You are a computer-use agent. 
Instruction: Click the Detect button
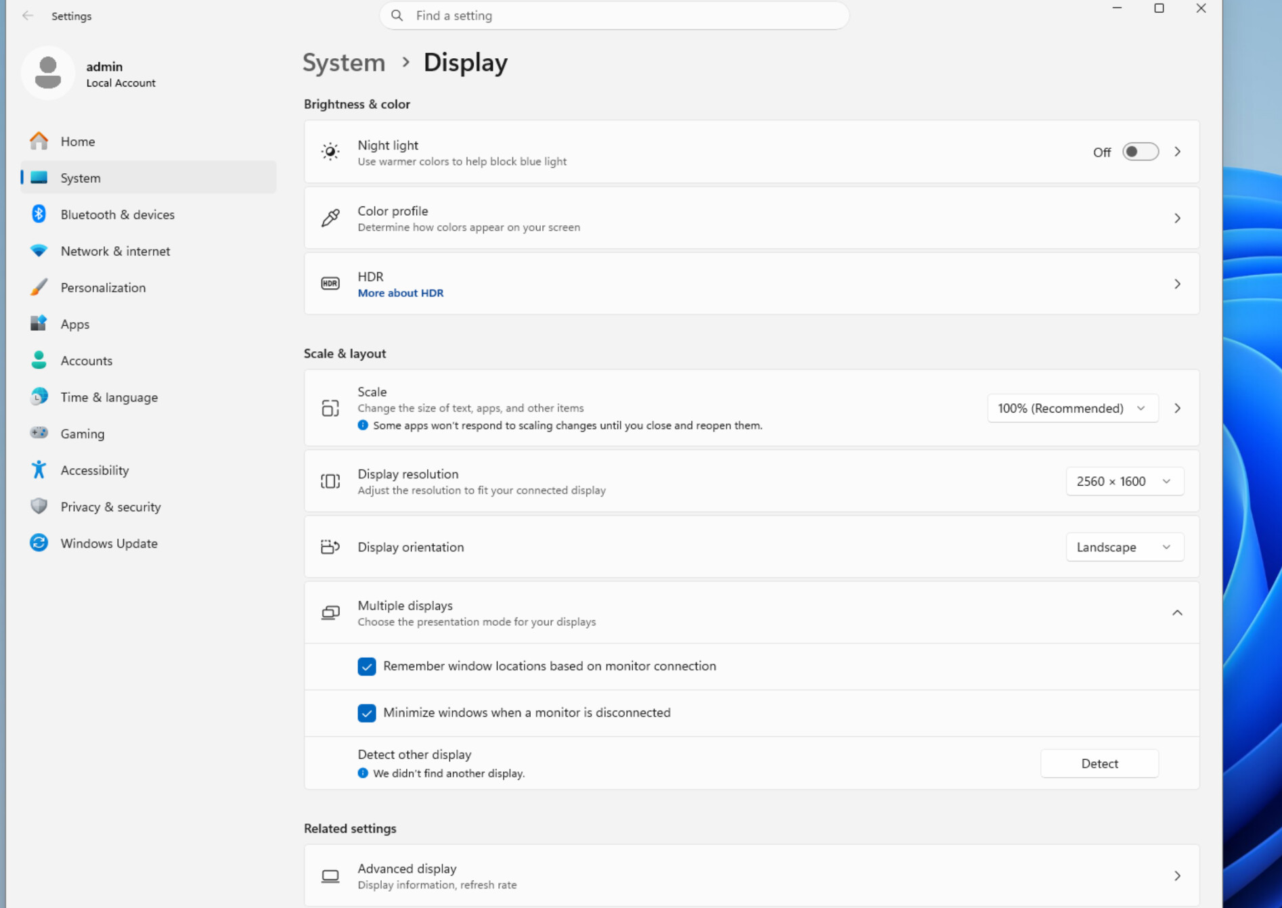click(1099, 763)
